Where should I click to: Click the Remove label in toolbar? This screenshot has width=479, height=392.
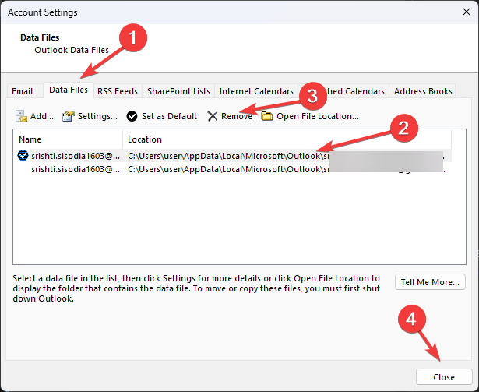point(237,116)
